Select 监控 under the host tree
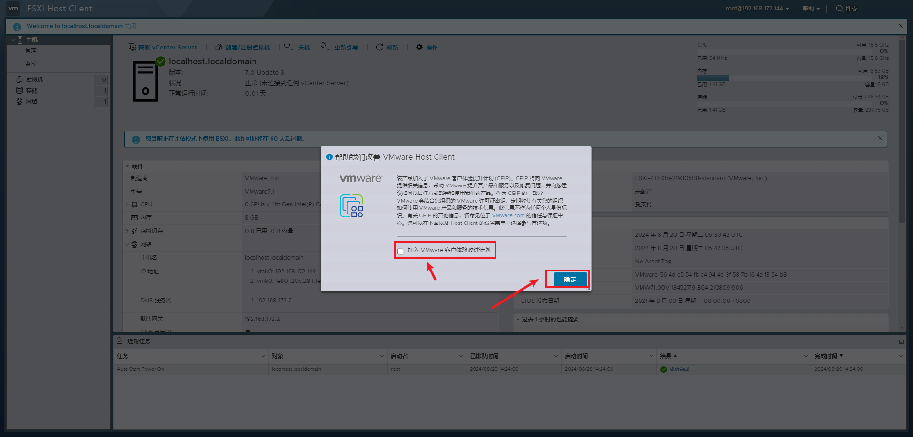 31,64
